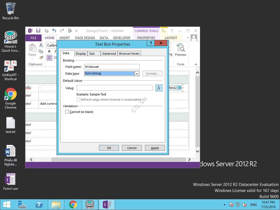Switch to the Display tab
The width and height of the screenshot is (280, 210).
pos(81,54)
